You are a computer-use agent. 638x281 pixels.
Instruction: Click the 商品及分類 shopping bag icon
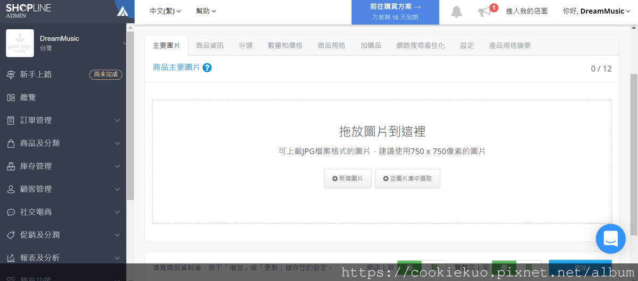(x=11, y=143)
